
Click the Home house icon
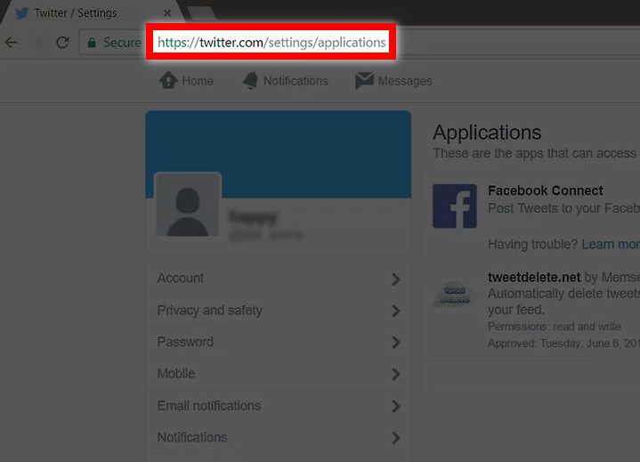(168, 80)
